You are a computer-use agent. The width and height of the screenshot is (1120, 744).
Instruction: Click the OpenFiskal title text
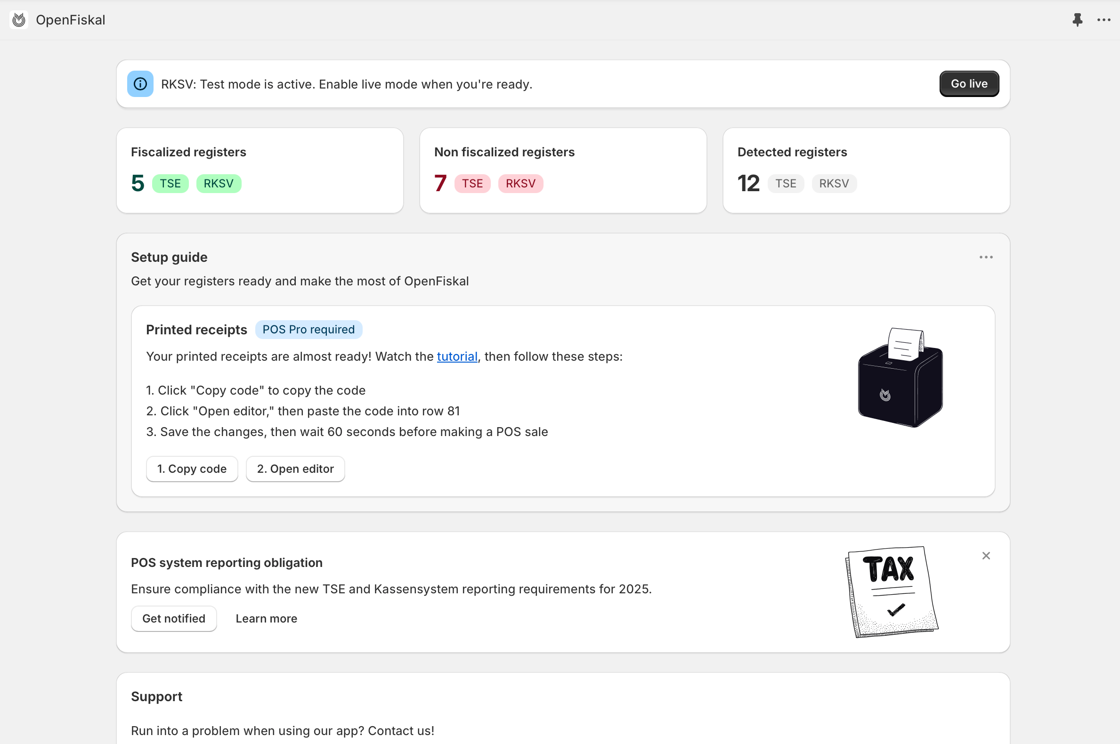[x=71, y=20]
